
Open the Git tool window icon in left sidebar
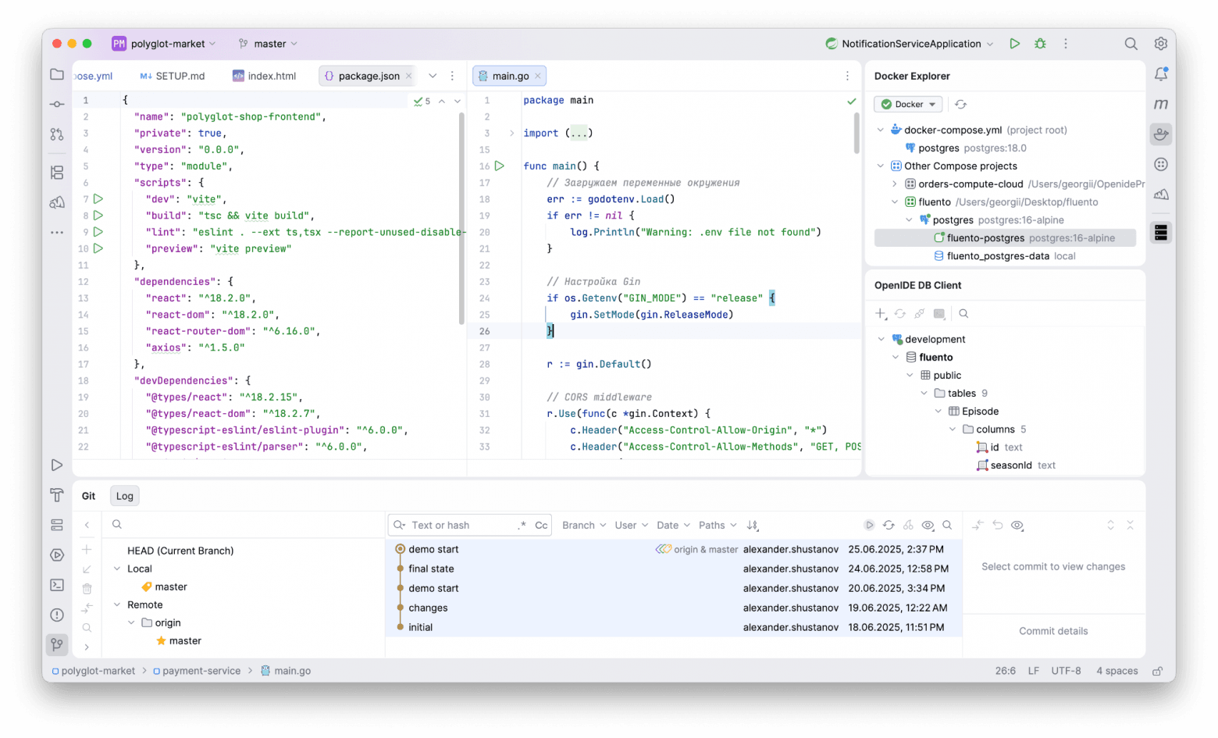[x=57, y=645]
